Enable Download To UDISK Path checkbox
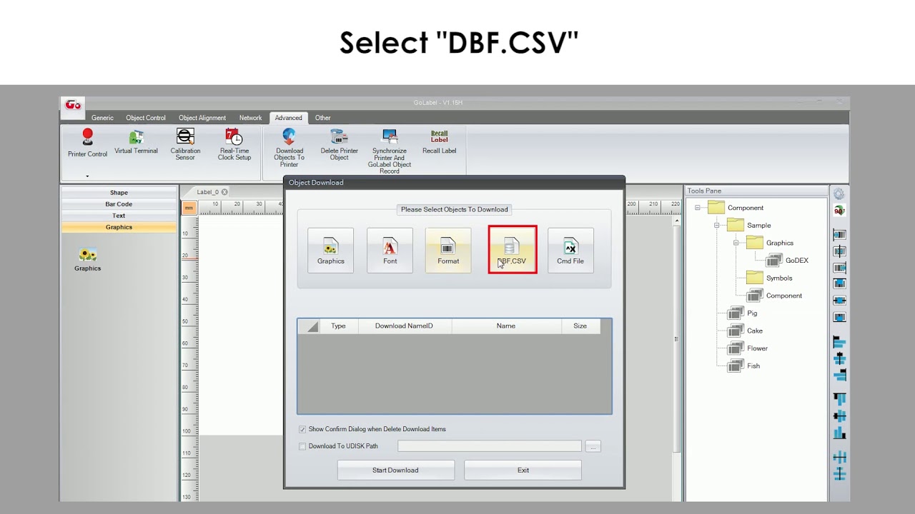The width and height of the screenshot is (915, 514). click(302, 446)
